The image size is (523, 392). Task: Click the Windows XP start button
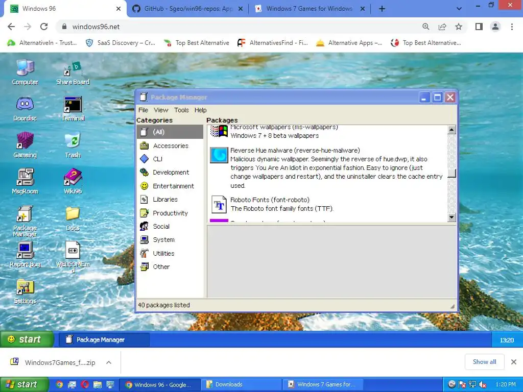pyautogui.click(x=23, y=384)
